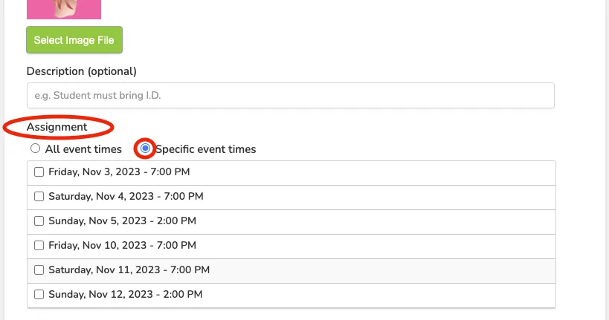The image size is (609, 320).
Task: Select the Sunday, Nov 12, 2023 checkbox
Action: (x=39, y=295)
